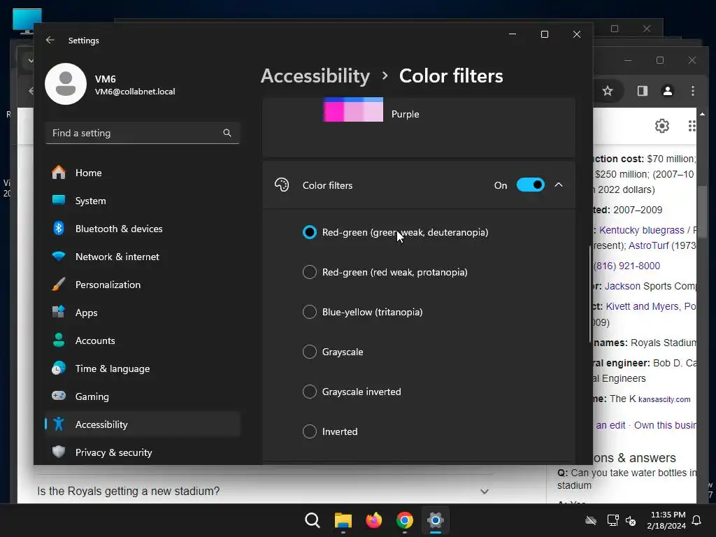Click the Purple color preview swatch
The height and width of the screenshot is (537, 716).
[x=353, y=110]
